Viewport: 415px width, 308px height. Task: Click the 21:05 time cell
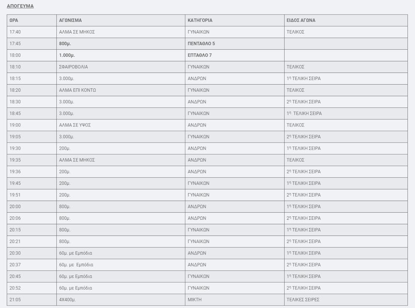click(15, 299)
